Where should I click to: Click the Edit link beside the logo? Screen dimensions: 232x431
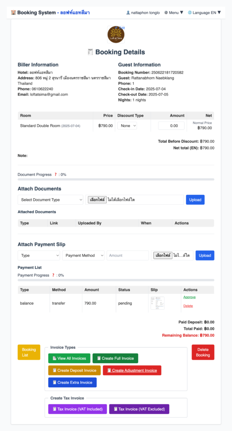click(x=120, y=28)
